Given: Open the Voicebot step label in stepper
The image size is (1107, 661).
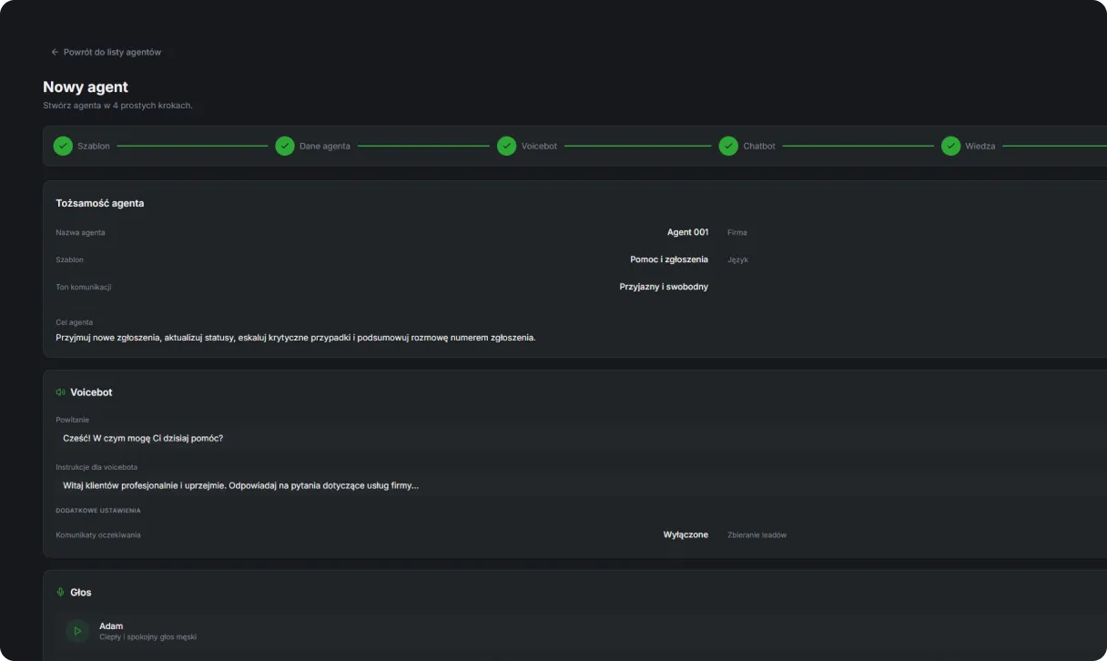Looking at the screenshot, I should (539, 146).
